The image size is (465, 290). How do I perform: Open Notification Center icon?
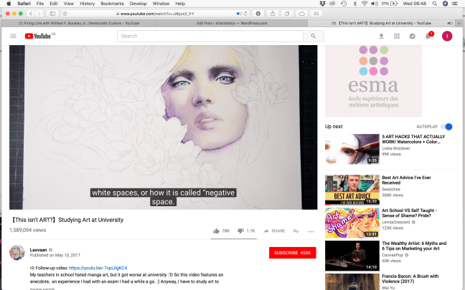[455, 4]
